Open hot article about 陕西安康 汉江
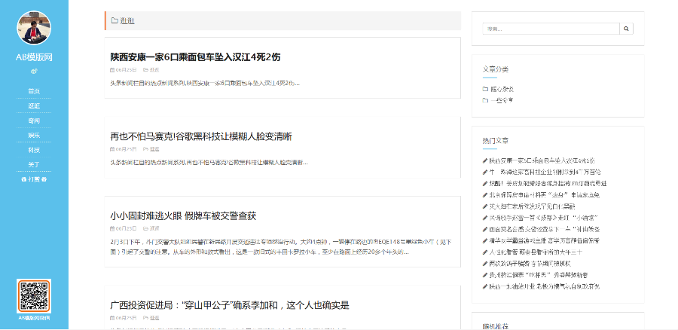The image size is (678, 330). pyautogui.click(x=542, y=160)
